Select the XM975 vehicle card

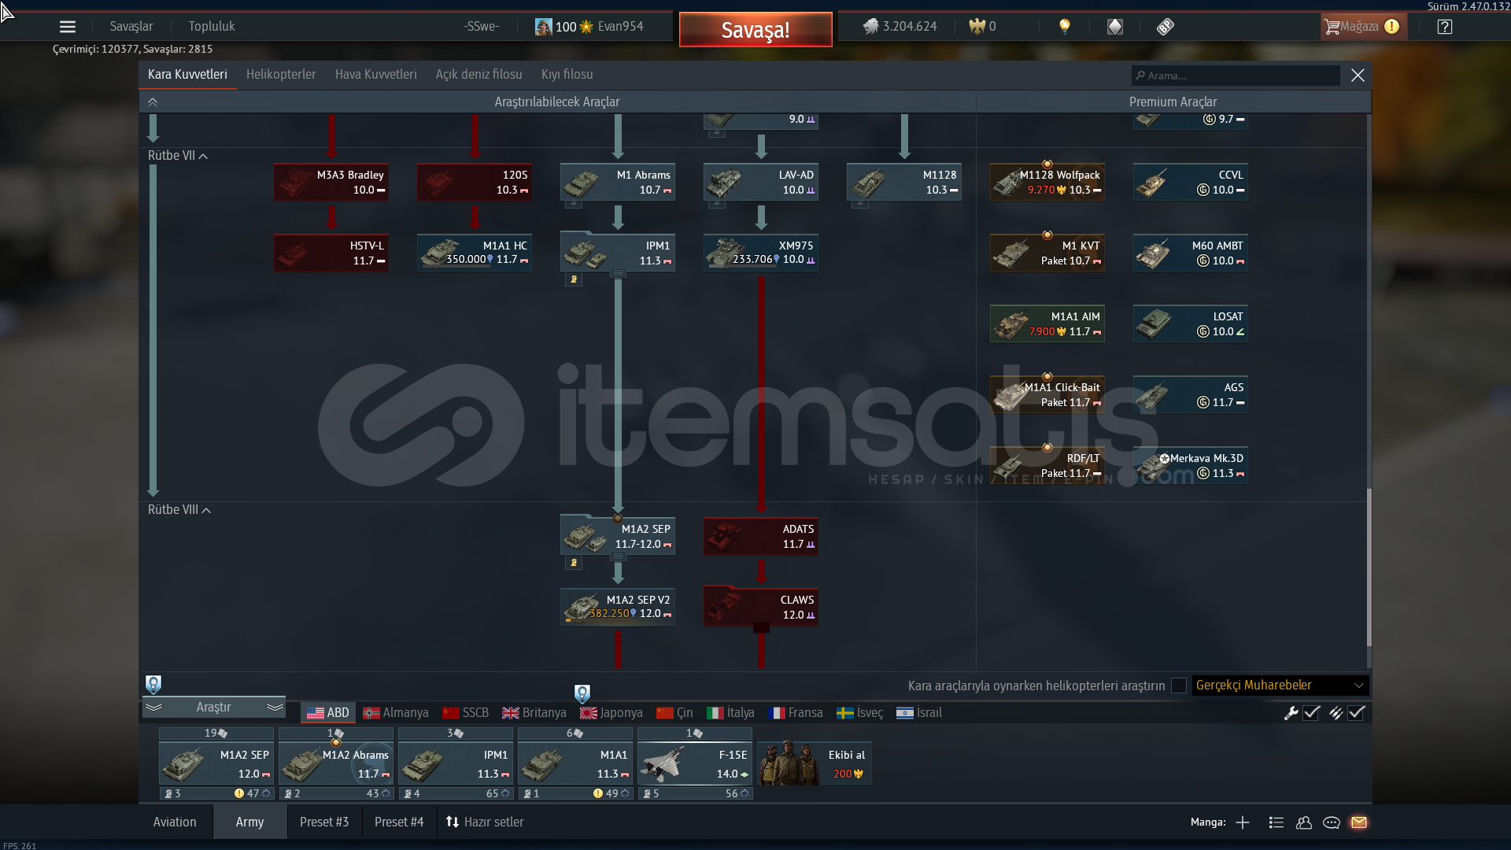click(x=761, y=253)
